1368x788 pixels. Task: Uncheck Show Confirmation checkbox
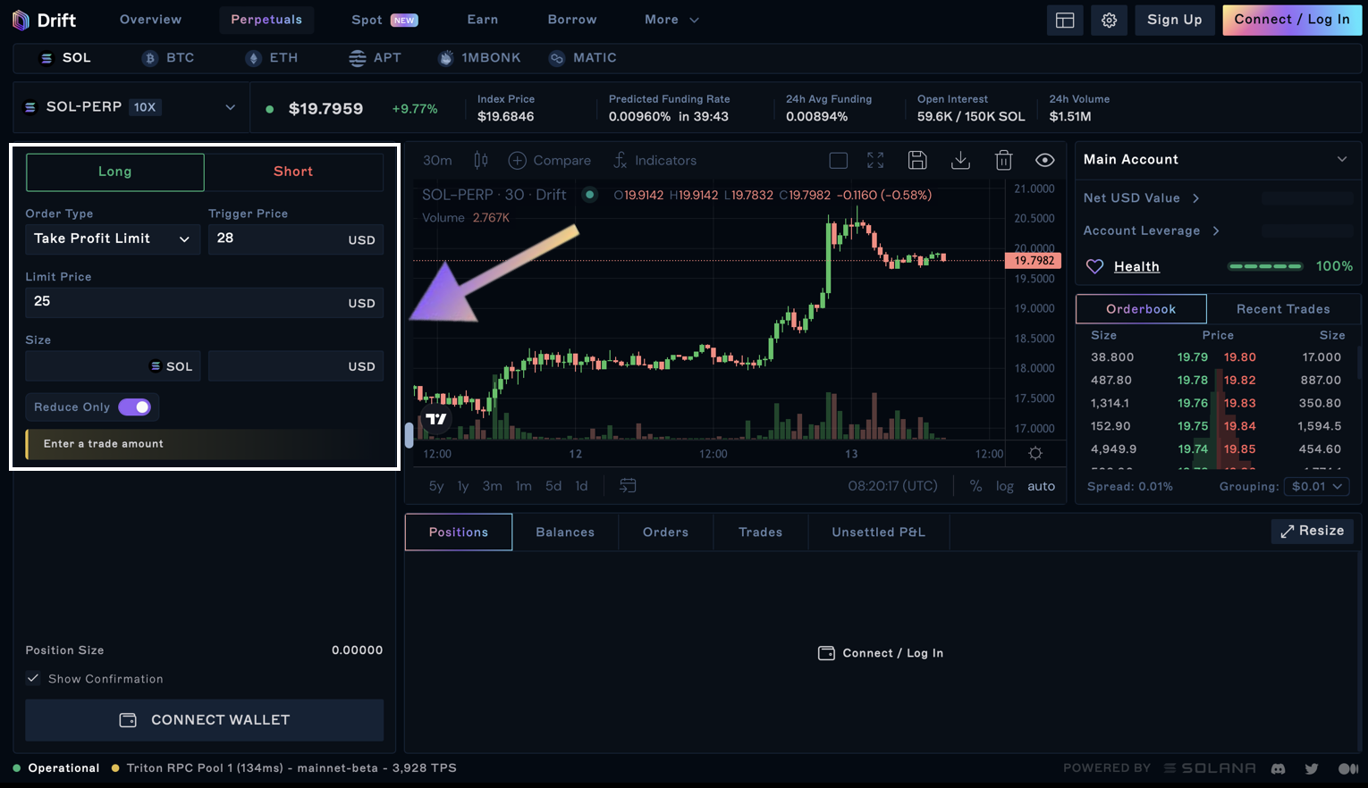tap(33, 679)
